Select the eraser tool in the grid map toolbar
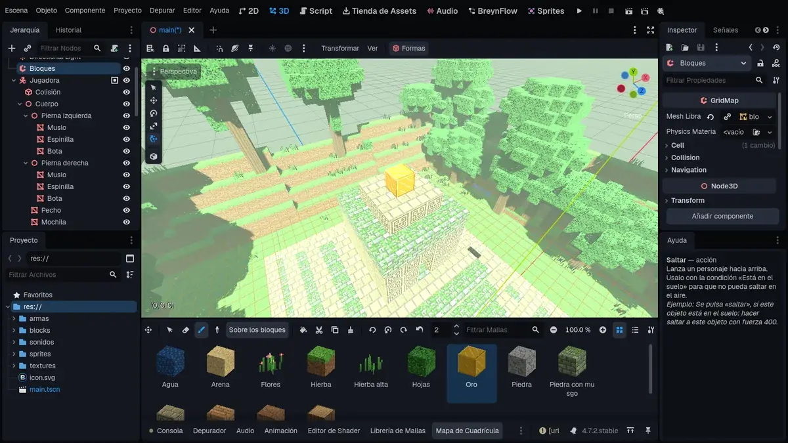The width and height of the screenshot is (788, 443). coord(186,329)
